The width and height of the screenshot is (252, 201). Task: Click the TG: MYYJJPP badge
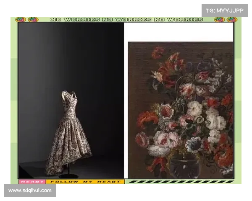tap(225, 10)
